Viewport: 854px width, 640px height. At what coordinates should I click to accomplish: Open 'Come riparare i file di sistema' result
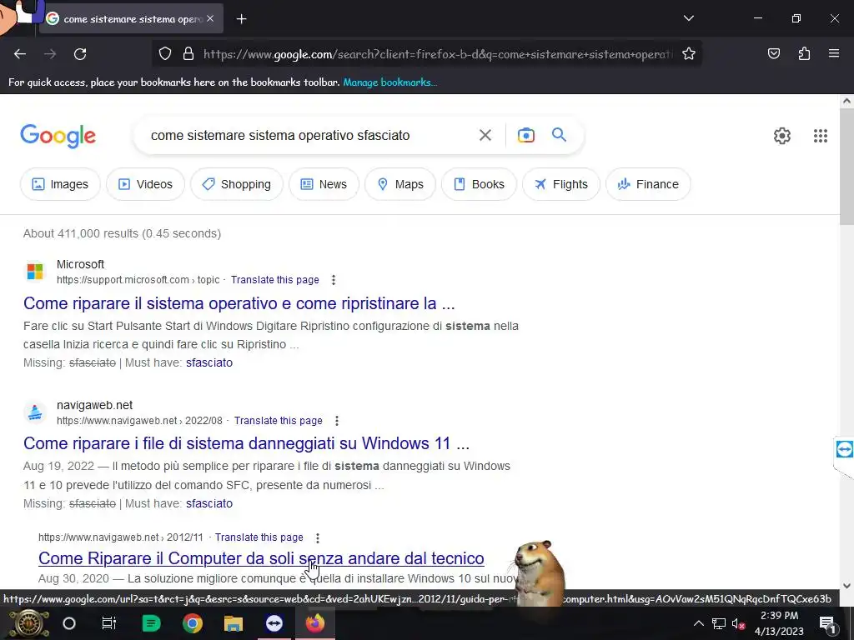tap(246, 443)
